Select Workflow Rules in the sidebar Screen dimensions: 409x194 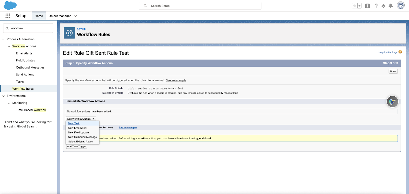(23, 89)
